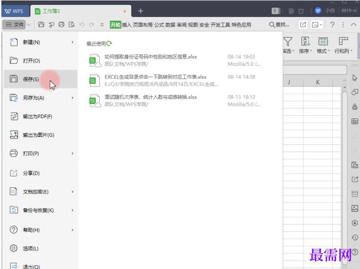Click the selection arrow sidebar icon
360x269 pixels.
pyautogui.click(x=355, y=78)
